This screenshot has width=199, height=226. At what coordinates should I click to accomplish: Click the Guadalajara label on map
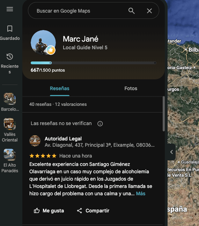(x=190, y=162)
